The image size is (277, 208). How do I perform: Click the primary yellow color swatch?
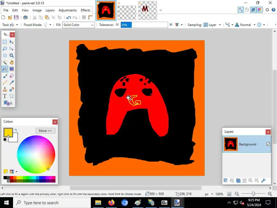click(x=8, y=132)
